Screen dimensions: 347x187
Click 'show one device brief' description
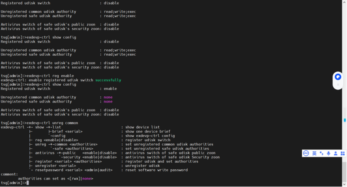point(148,131)
